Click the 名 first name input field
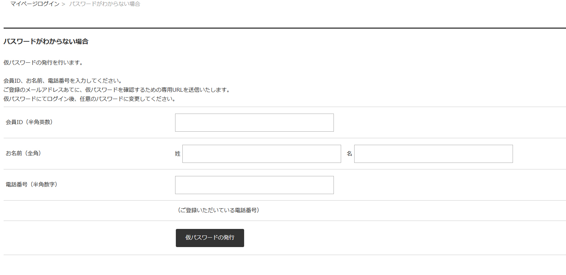The image size is (566, 275). tap(433, 154)
